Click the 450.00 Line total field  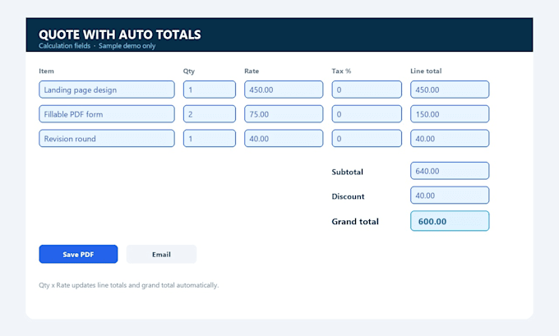click(x=450, y=90)
